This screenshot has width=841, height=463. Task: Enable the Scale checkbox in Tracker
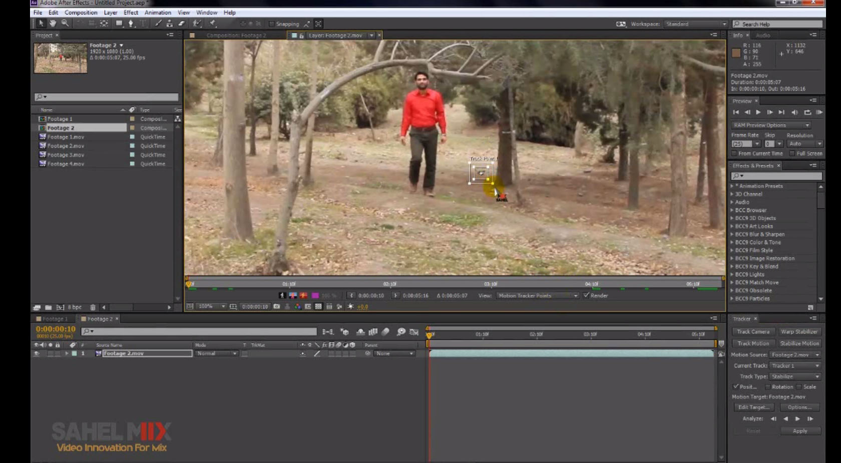(x=799, y=386)
